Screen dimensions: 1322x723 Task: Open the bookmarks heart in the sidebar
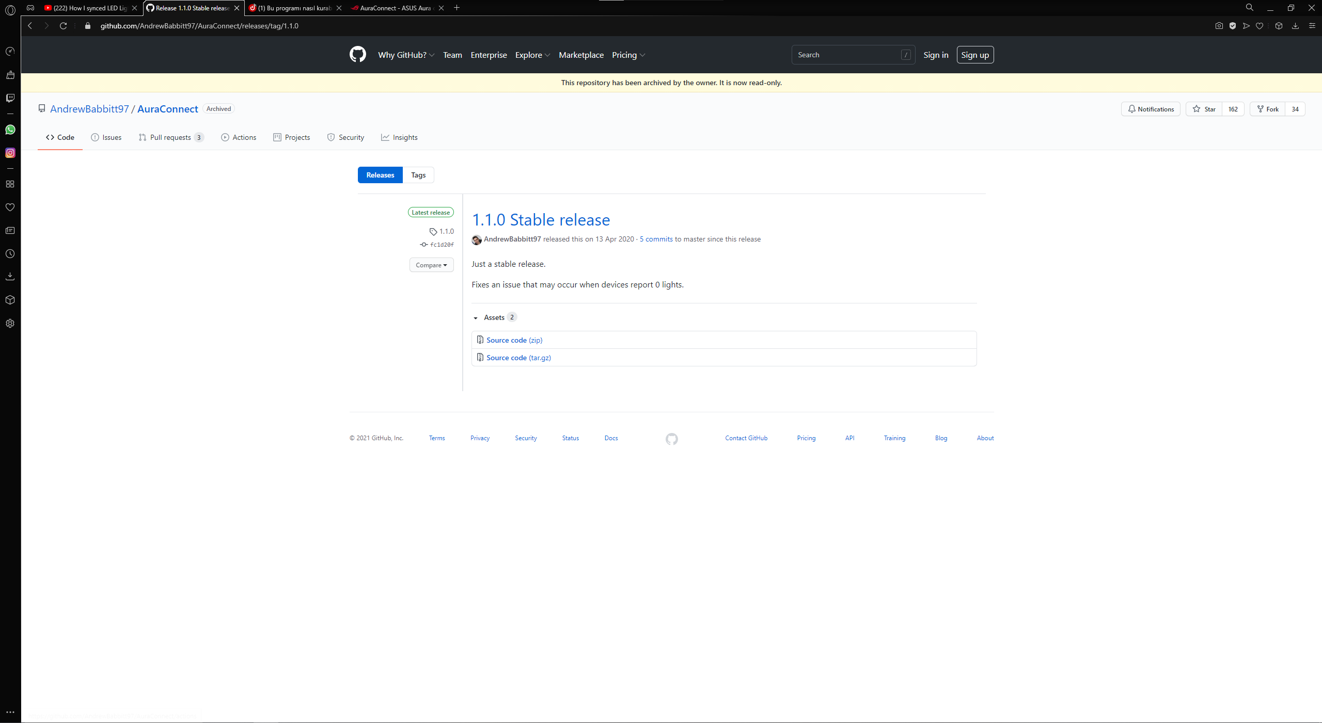click(x=10, y=207)
